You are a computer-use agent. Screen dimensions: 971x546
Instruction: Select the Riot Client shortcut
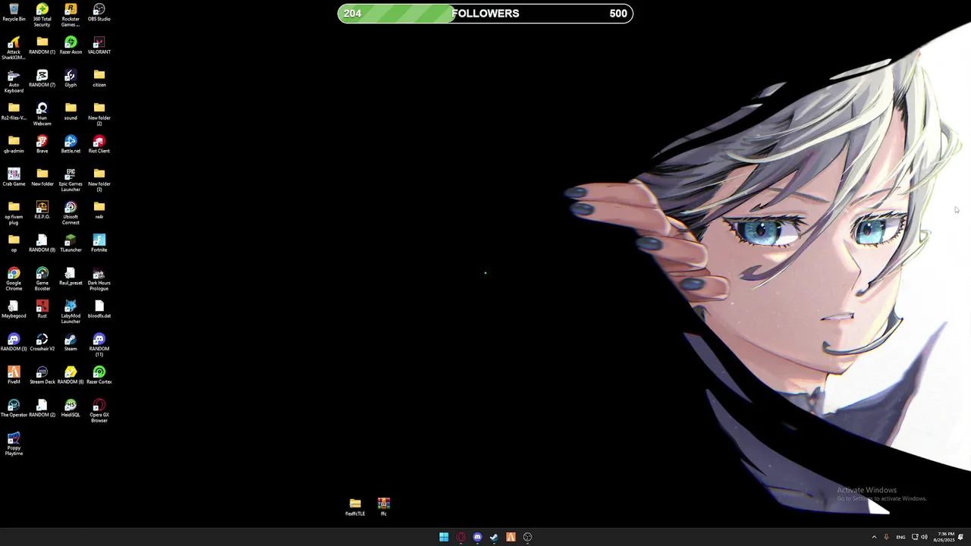[x=99, y=145]
